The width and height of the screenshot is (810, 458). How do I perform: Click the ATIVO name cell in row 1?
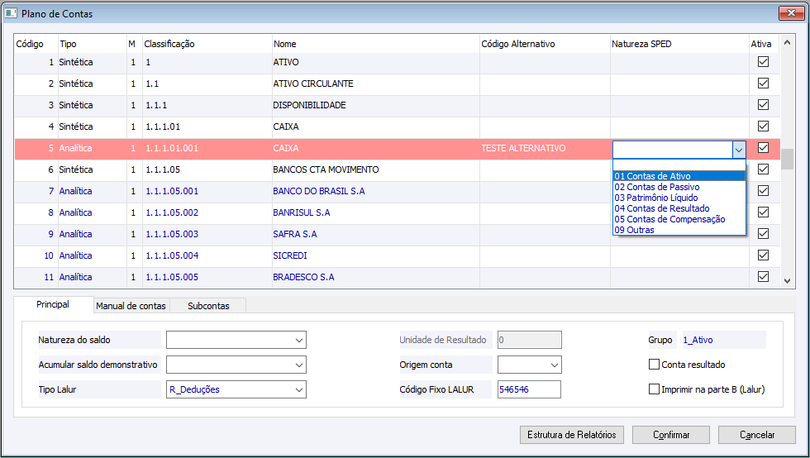[375, 62]
